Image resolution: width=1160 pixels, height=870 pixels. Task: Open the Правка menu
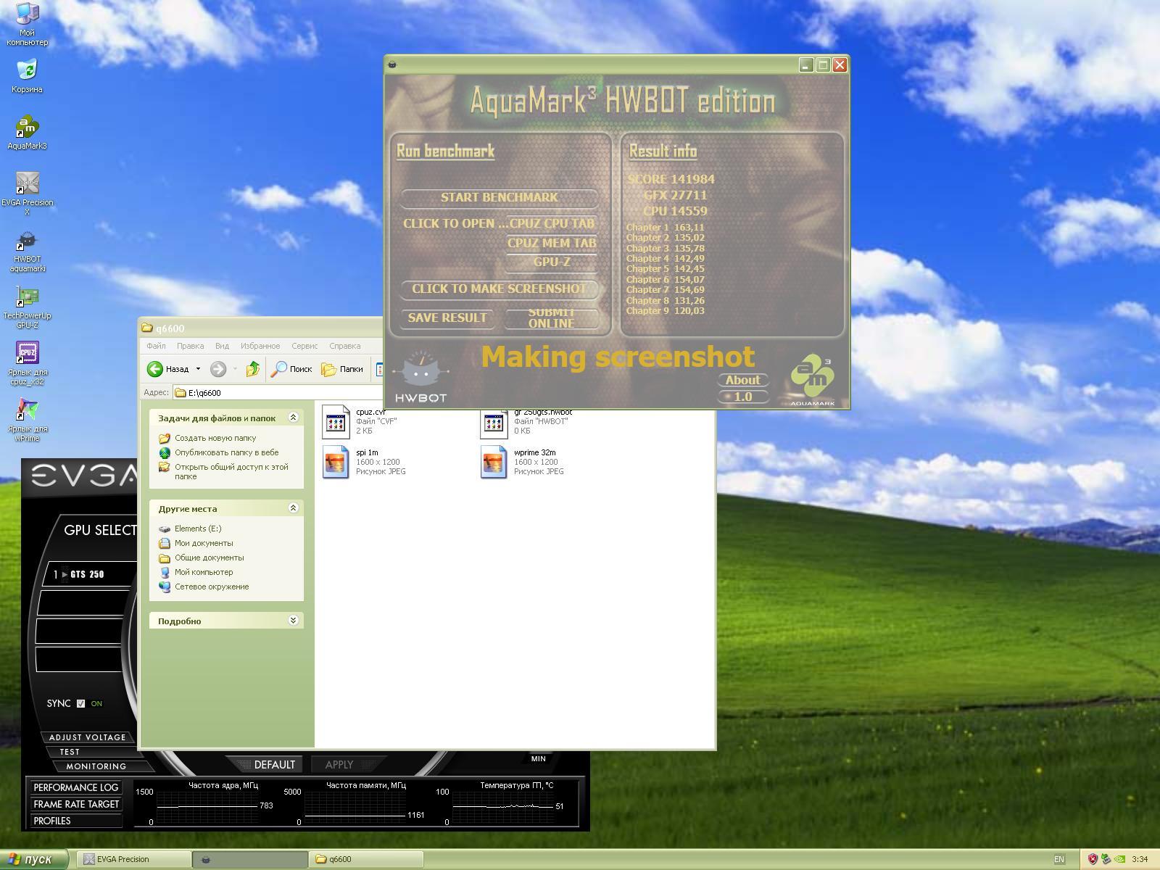click(190, 346)
